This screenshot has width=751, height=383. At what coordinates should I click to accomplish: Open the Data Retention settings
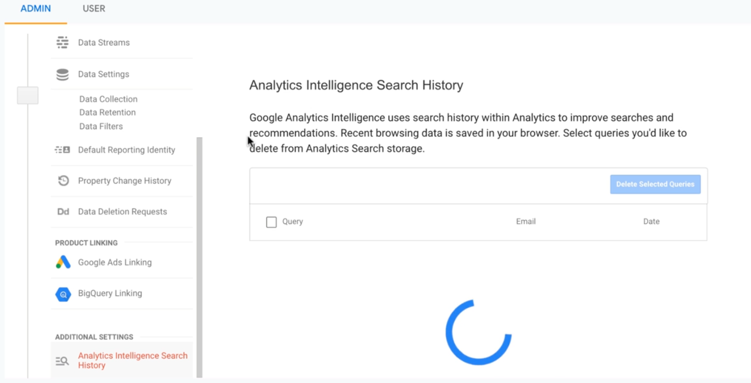pos(107,113)
